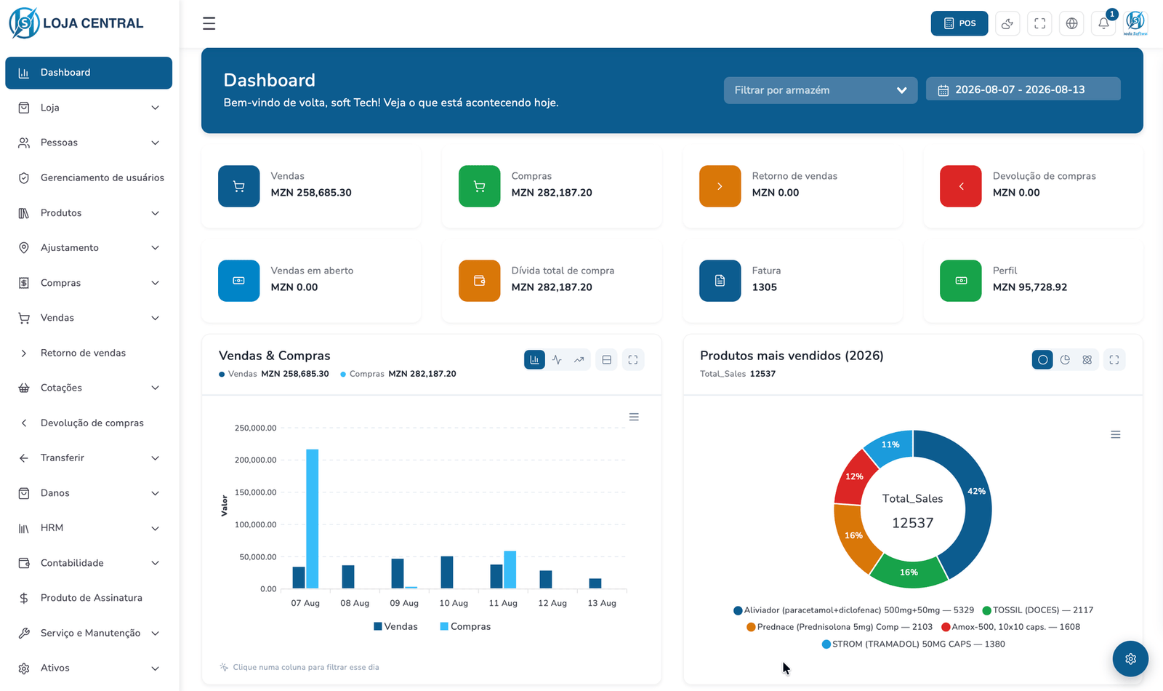This screenshot has width=1163, height=691.
Task: Go to Dashboard in sidebar
Action: click(89, 73)
